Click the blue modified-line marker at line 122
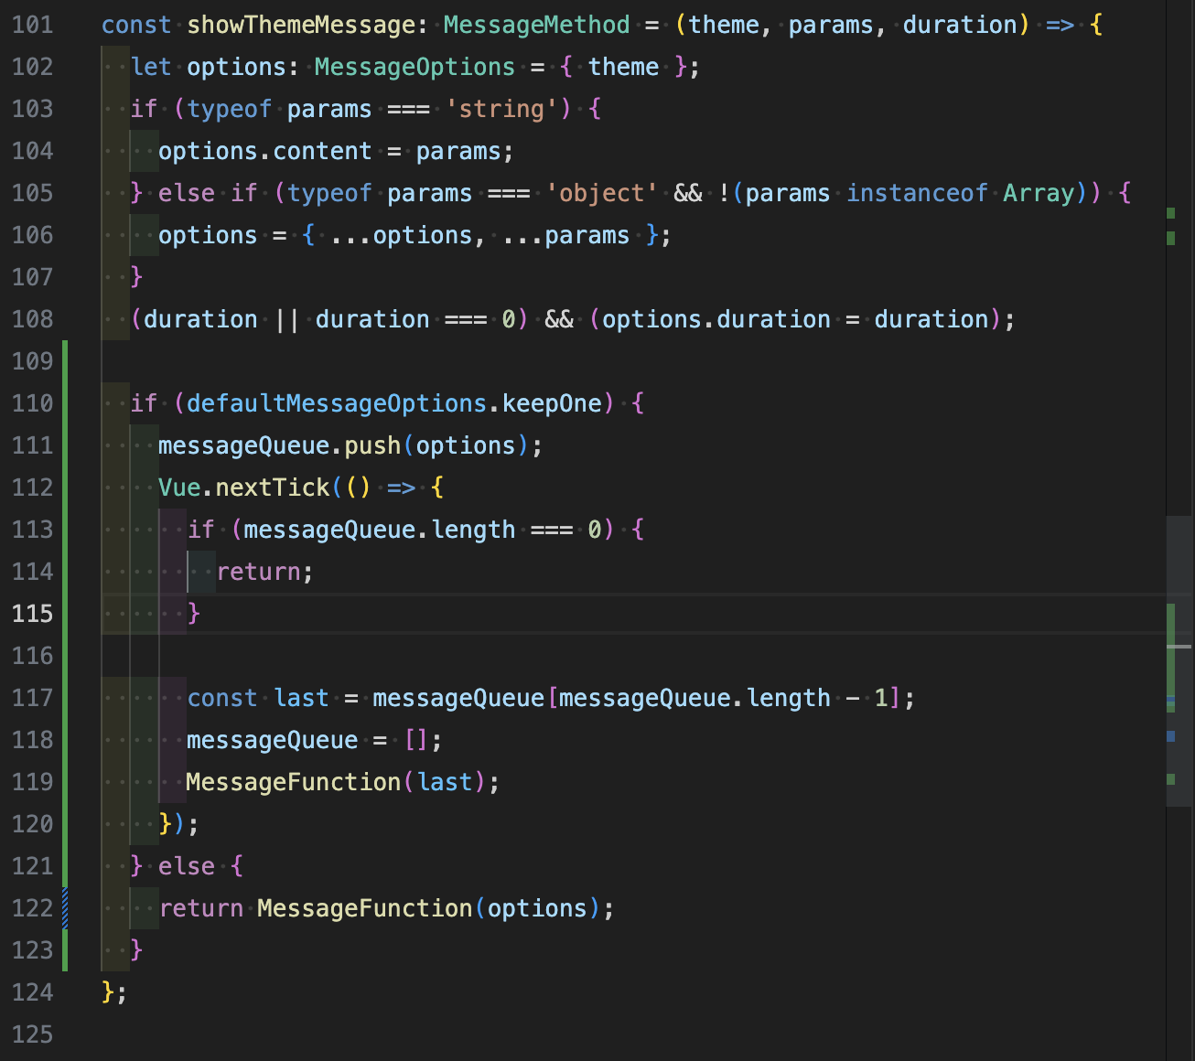 tap(64, 907)
